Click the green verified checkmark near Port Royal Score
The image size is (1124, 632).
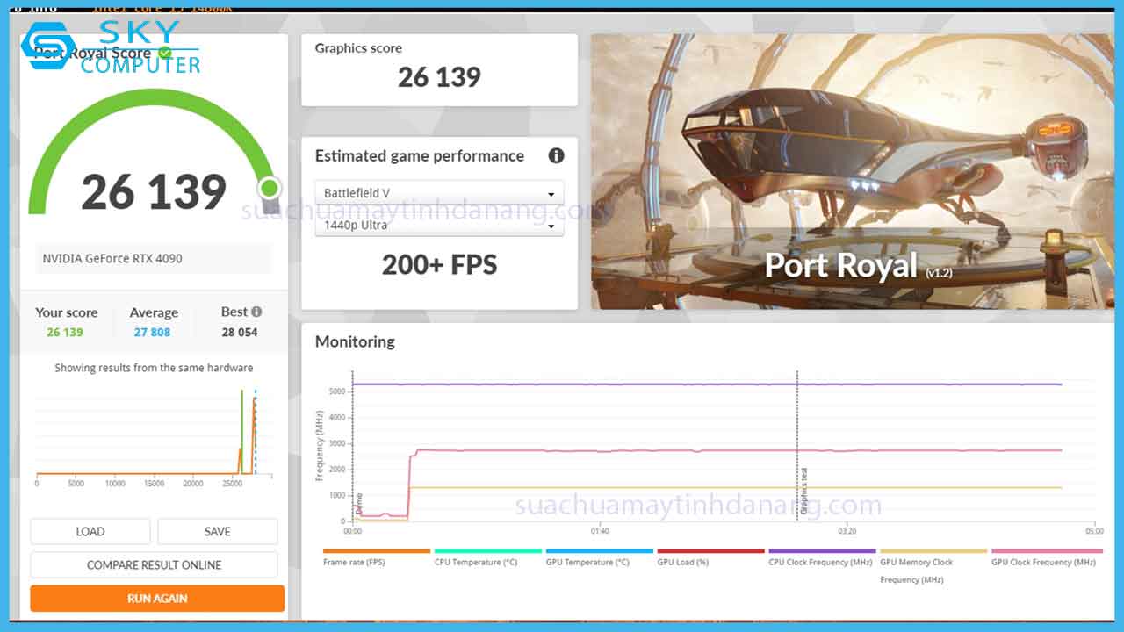pos(165,52)
